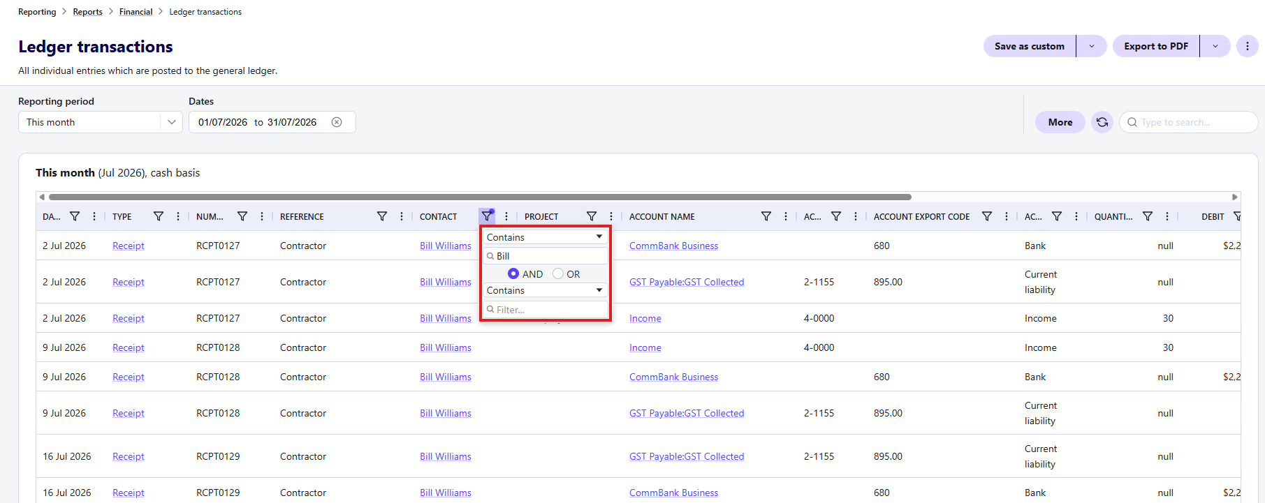Viewport: 1265px width, 503px height.
Task: Open the filter for ACCOUNT EXPORT CODE column
Action: click(987, 216)
